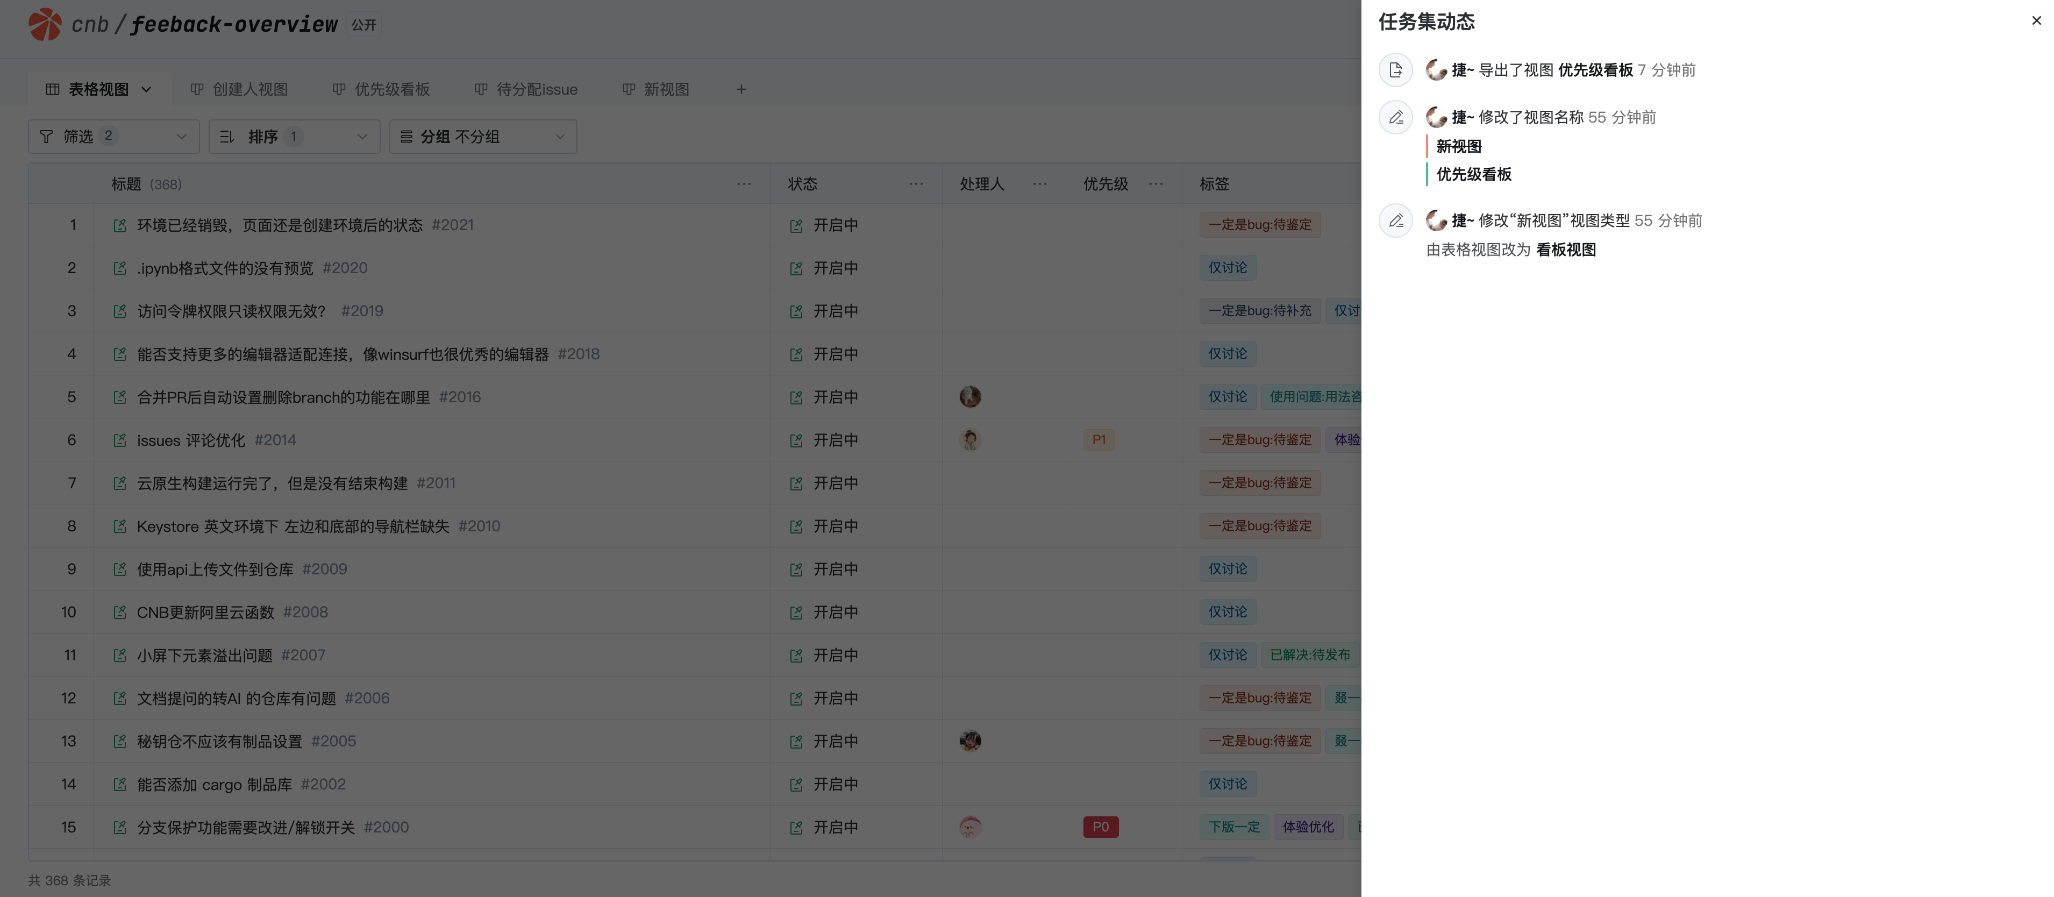Close the 任务集动态 panel
The width and height of the screenshot is (2054, 897).
click(x=2036, y=21)
